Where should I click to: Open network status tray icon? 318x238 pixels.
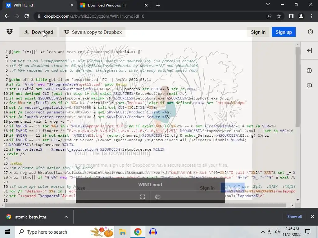(270, 232)
